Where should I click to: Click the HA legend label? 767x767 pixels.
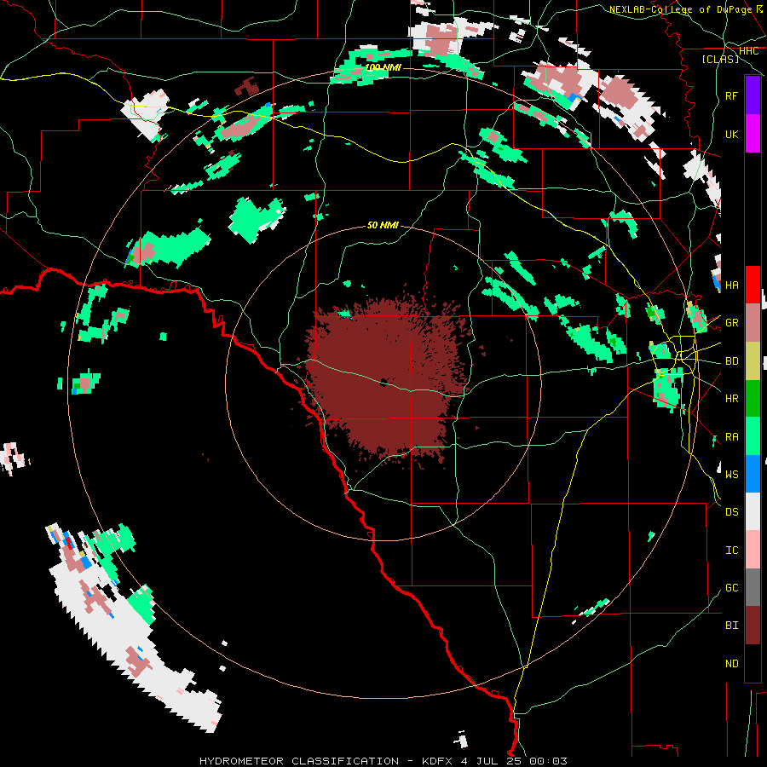click(x=732, y=285)
